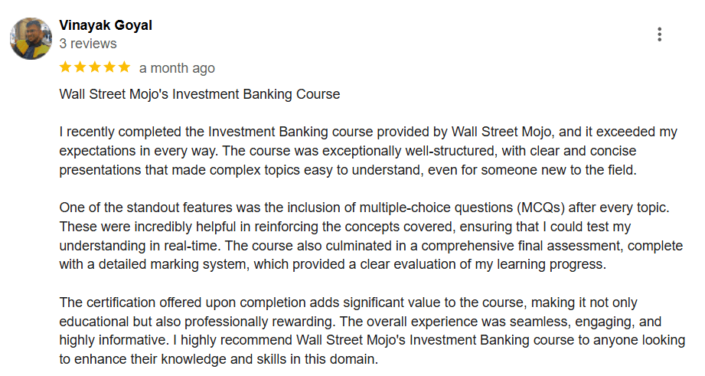Click the final line starting "to enhance their"
The image size is (705, 376).
click(218, 360)
